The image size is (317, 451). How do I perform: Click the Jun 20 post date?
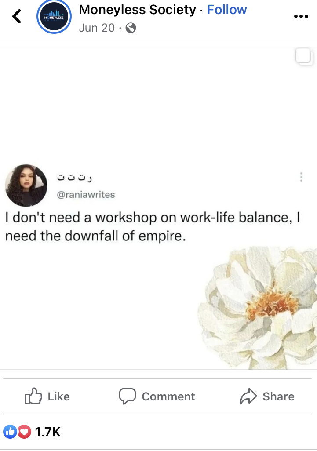click(97, 28)
